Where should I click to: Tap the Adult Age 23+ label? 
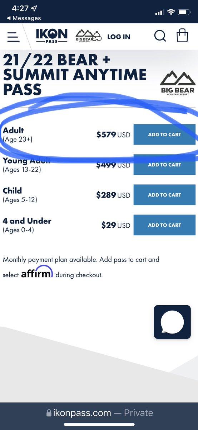pyautogui.click(x=18, y=134)
